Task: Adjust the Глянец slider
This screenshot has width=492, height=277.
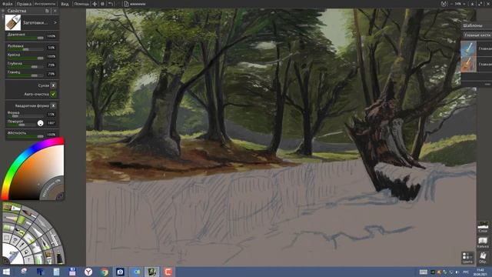Action: pyautogui.click(x=25, y=75)
